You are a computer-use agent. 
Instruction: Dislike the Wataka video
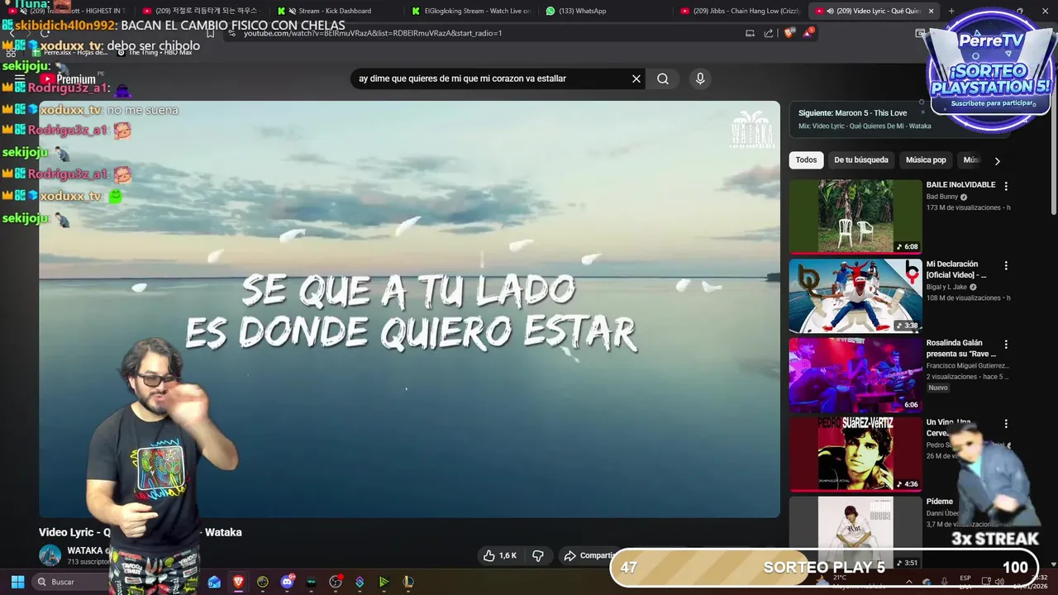[538, 555]
